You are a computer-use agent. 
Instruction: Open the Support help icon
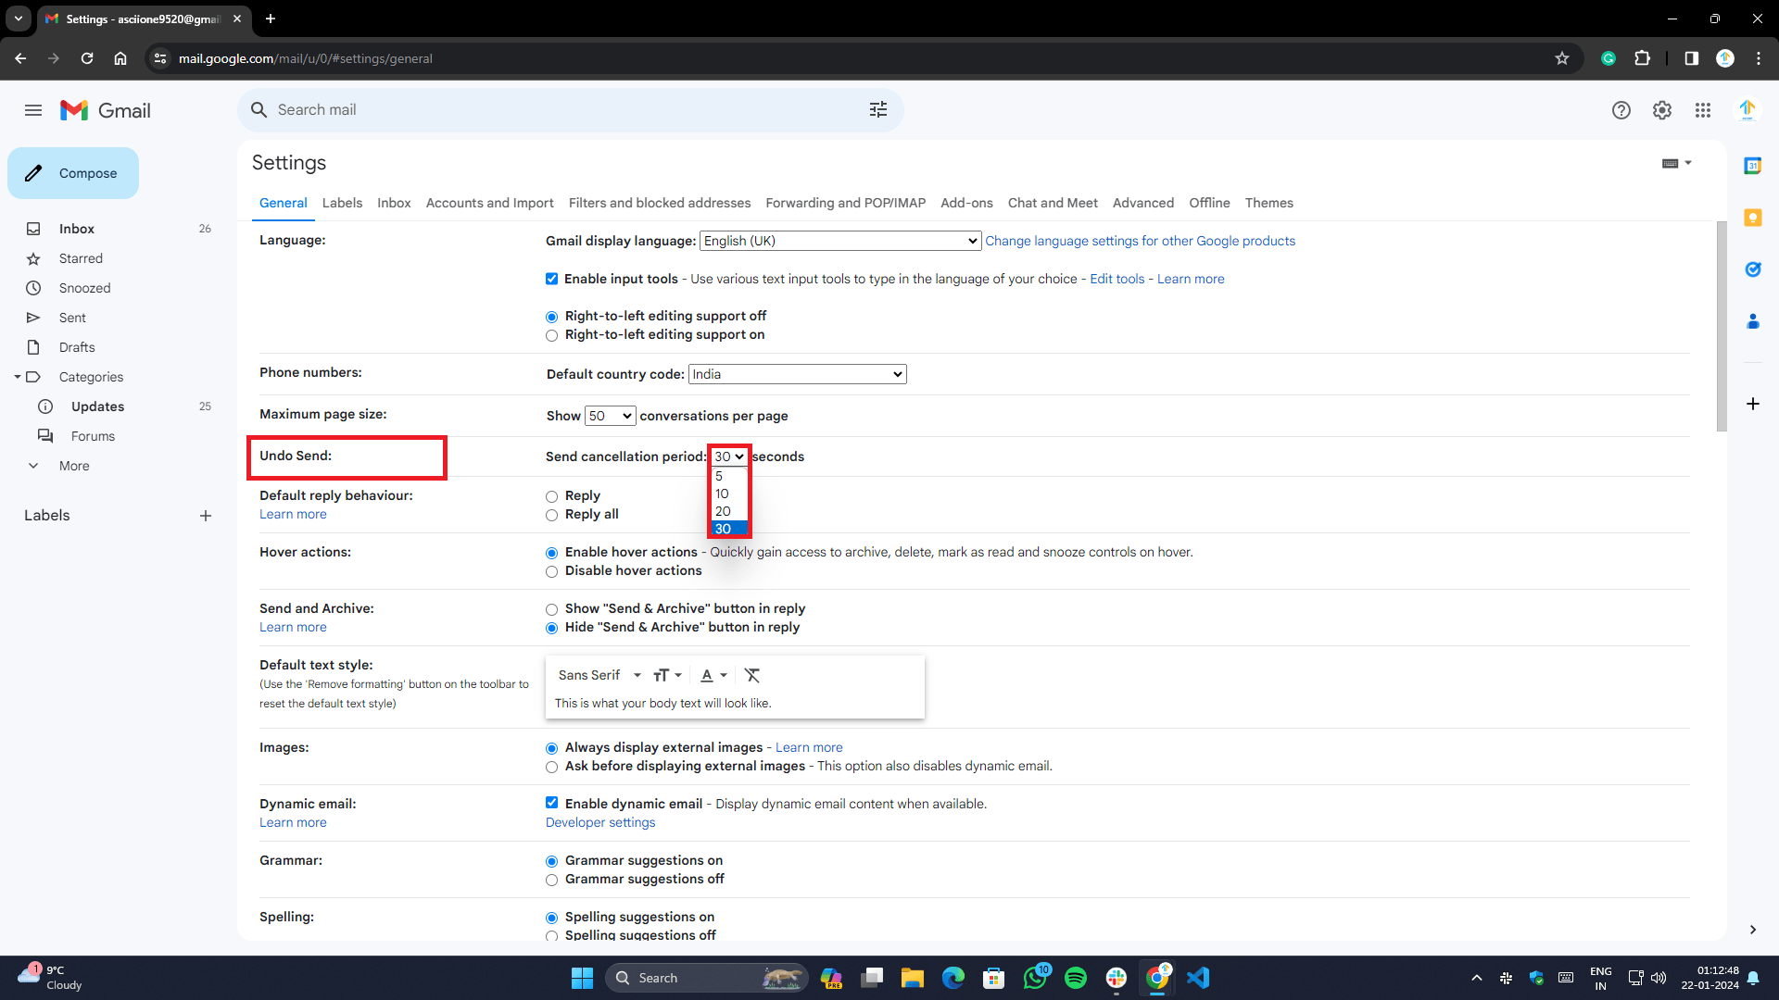pos(1621,110)
